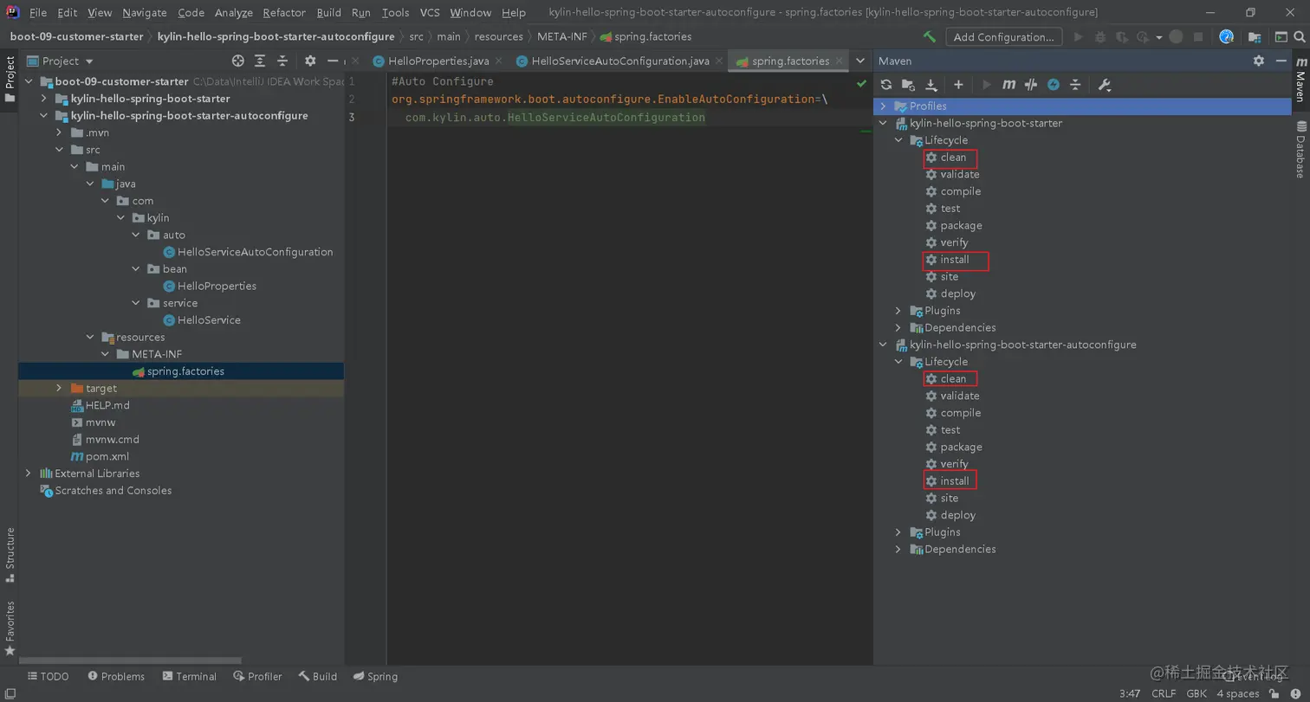
Task: Collapse the resources folder
Action: pos(90,337)
